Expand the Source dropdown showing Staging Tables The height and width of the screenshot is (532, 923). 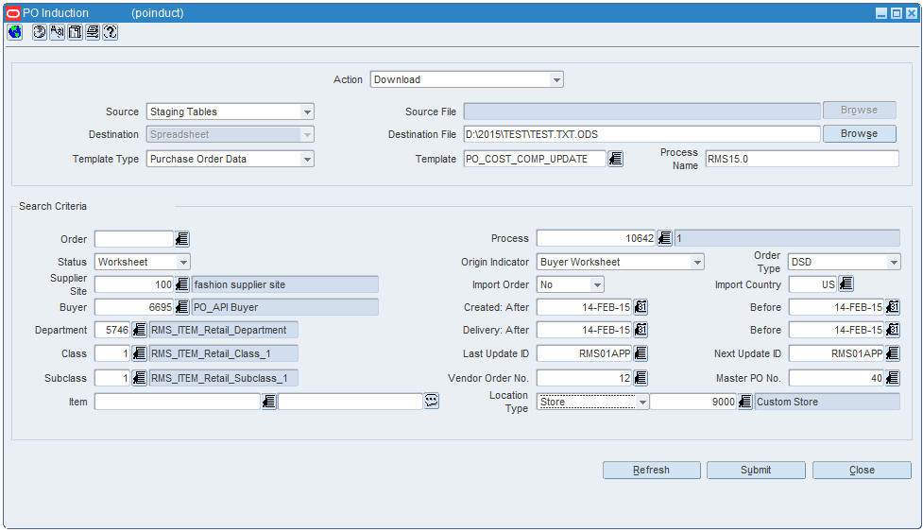(x=307, y=112)
